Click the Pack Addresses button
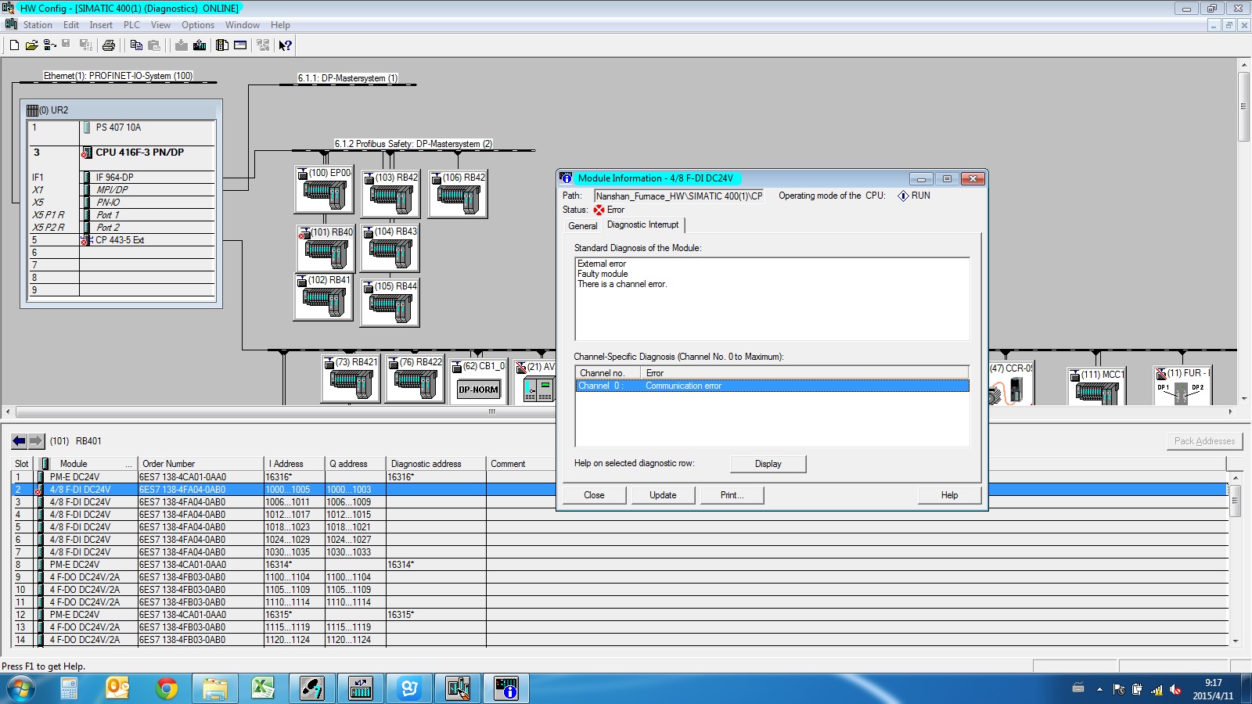This screenshot has width=1252, height=704. click(x=1204, y=441)
